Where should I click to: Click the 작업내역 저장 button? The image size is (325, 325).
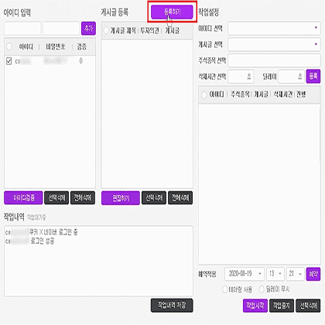[172, 306]
